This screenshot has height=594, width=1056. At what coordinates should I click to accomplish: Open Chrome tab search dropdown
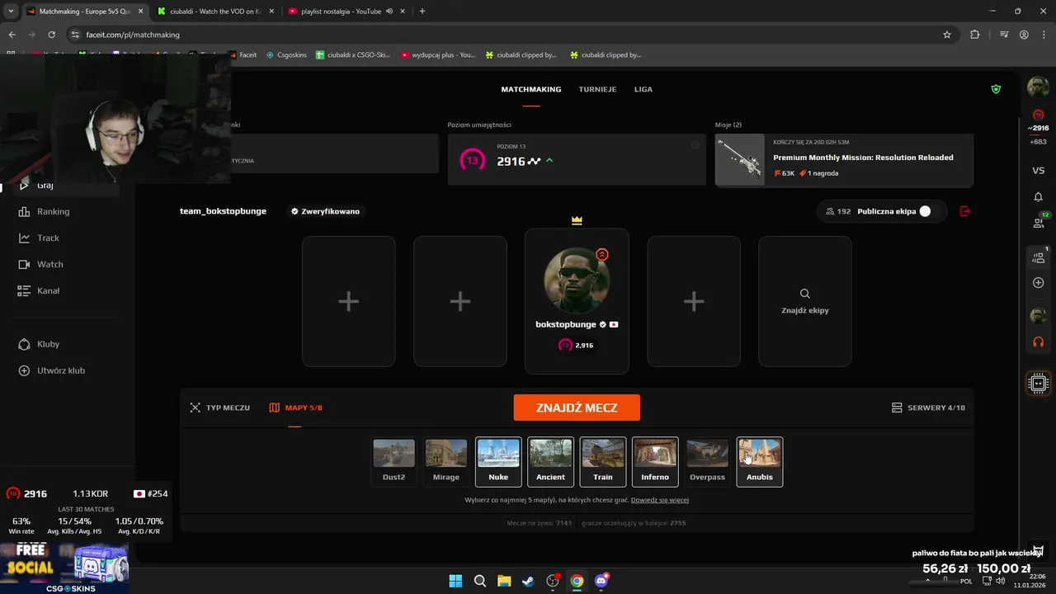[x=12, y=12]
